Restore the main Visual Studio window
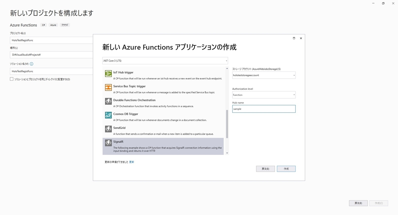The image size is (398, 215). point(383,3)
